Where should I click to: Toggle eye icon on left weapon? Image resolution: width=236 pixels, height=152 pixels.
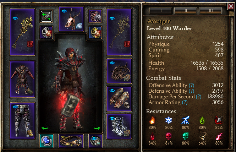[x=15, y=18]
